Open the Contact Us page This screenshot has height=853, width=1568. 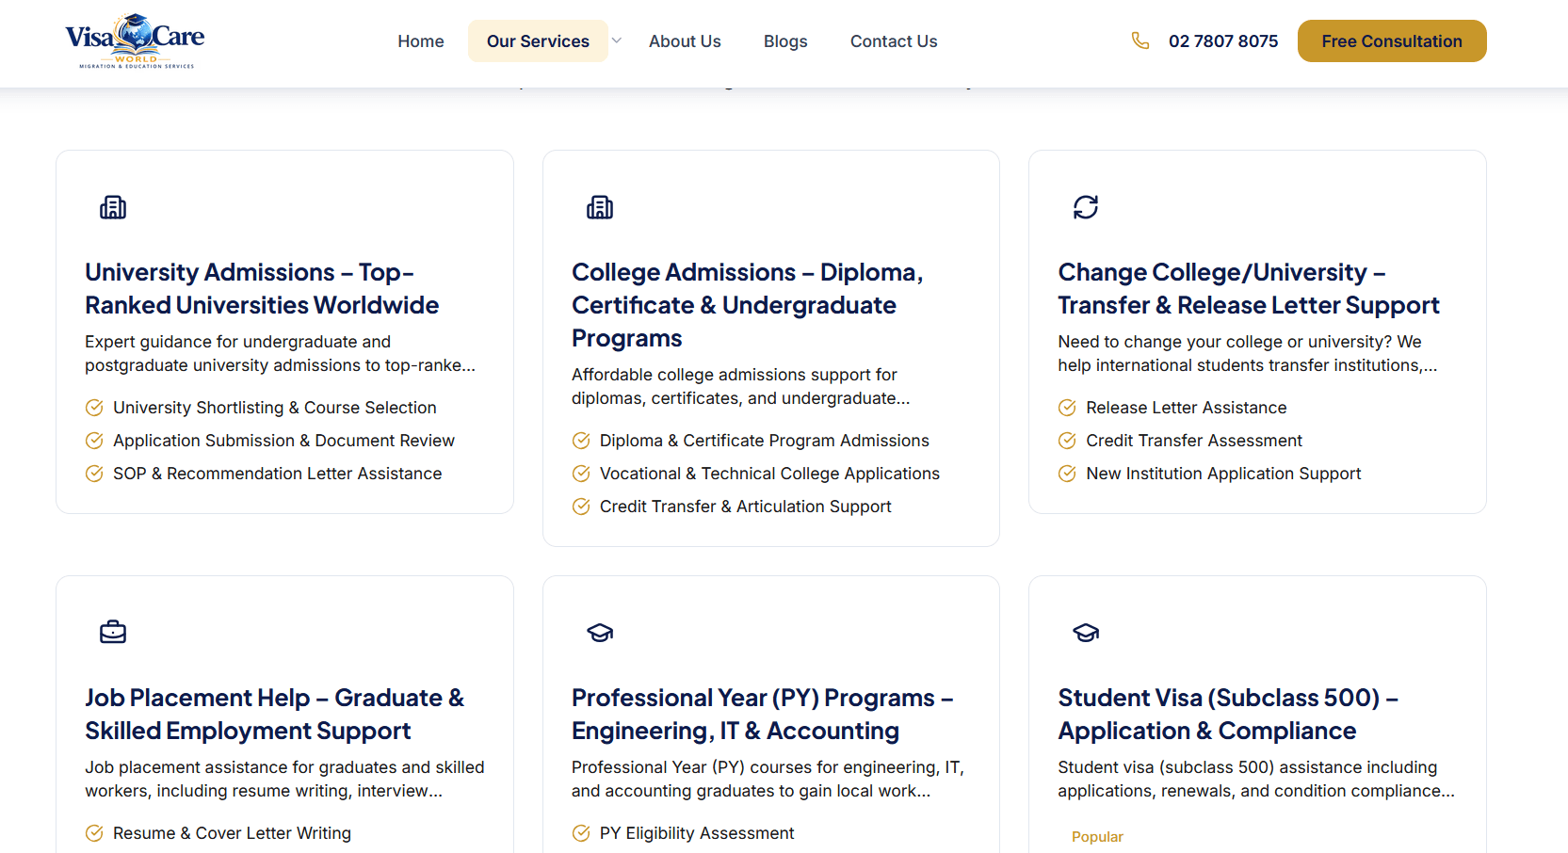click(x=894, y=41)
